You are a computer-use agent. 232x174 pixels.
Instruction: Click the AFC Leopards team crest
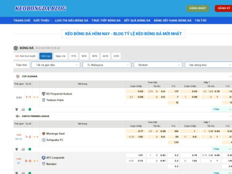pos(44,158)
